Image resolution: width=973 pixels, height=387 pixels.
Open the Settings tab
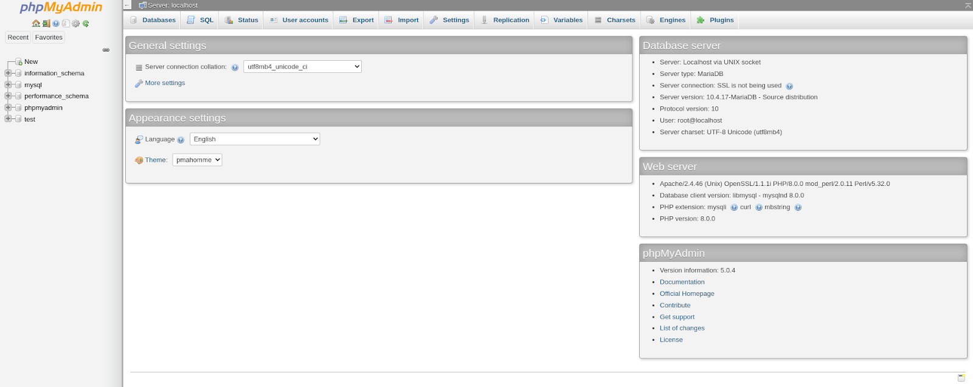tap(449, 20)
